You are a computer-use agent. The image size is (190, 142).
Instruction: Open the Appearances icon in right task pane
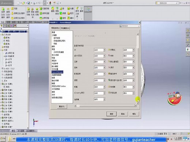pos(188,50)
